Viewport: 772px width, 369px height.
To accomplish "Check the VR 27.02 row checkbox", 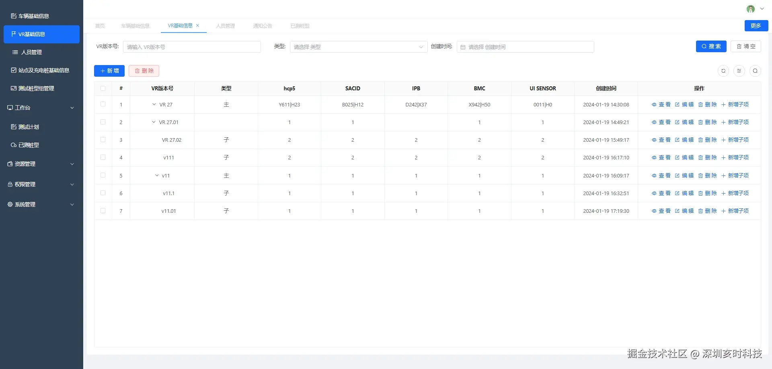I will click(x=103, y=139).
